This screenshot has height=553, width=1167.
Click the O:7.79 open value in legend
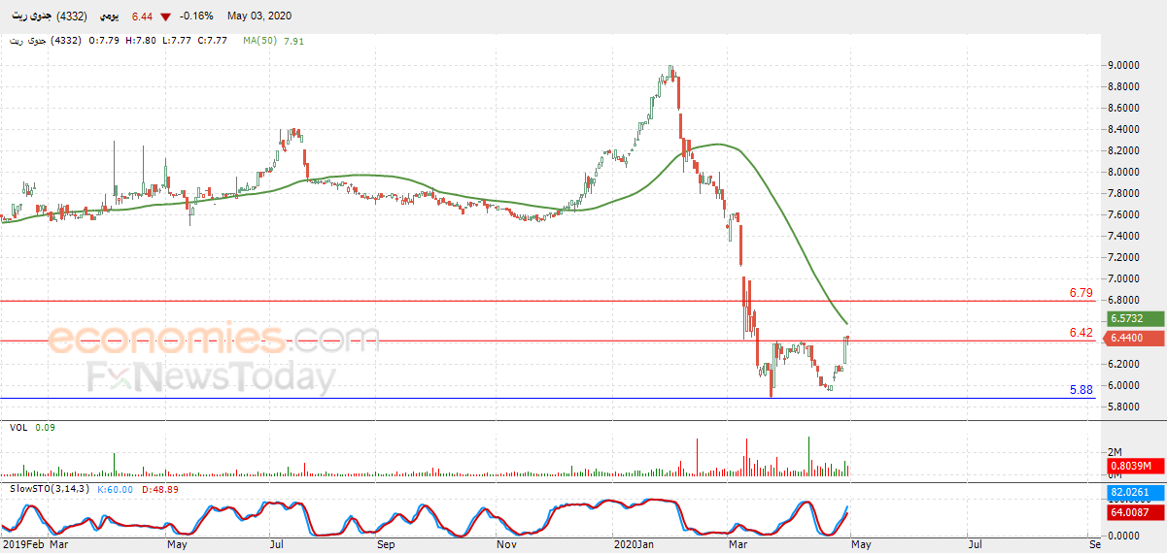pos(104,41)
